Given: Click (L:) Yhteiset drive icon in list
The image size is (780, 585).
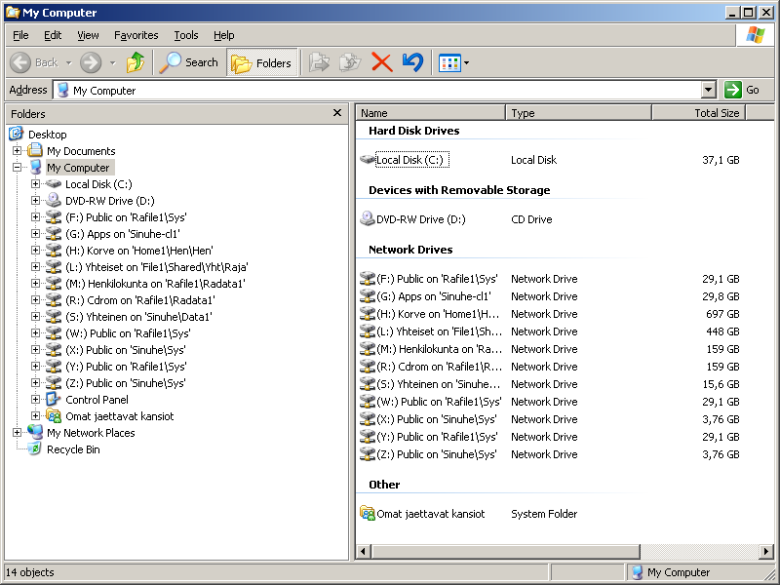Looking at the screenshot, I should click(368, 331).
